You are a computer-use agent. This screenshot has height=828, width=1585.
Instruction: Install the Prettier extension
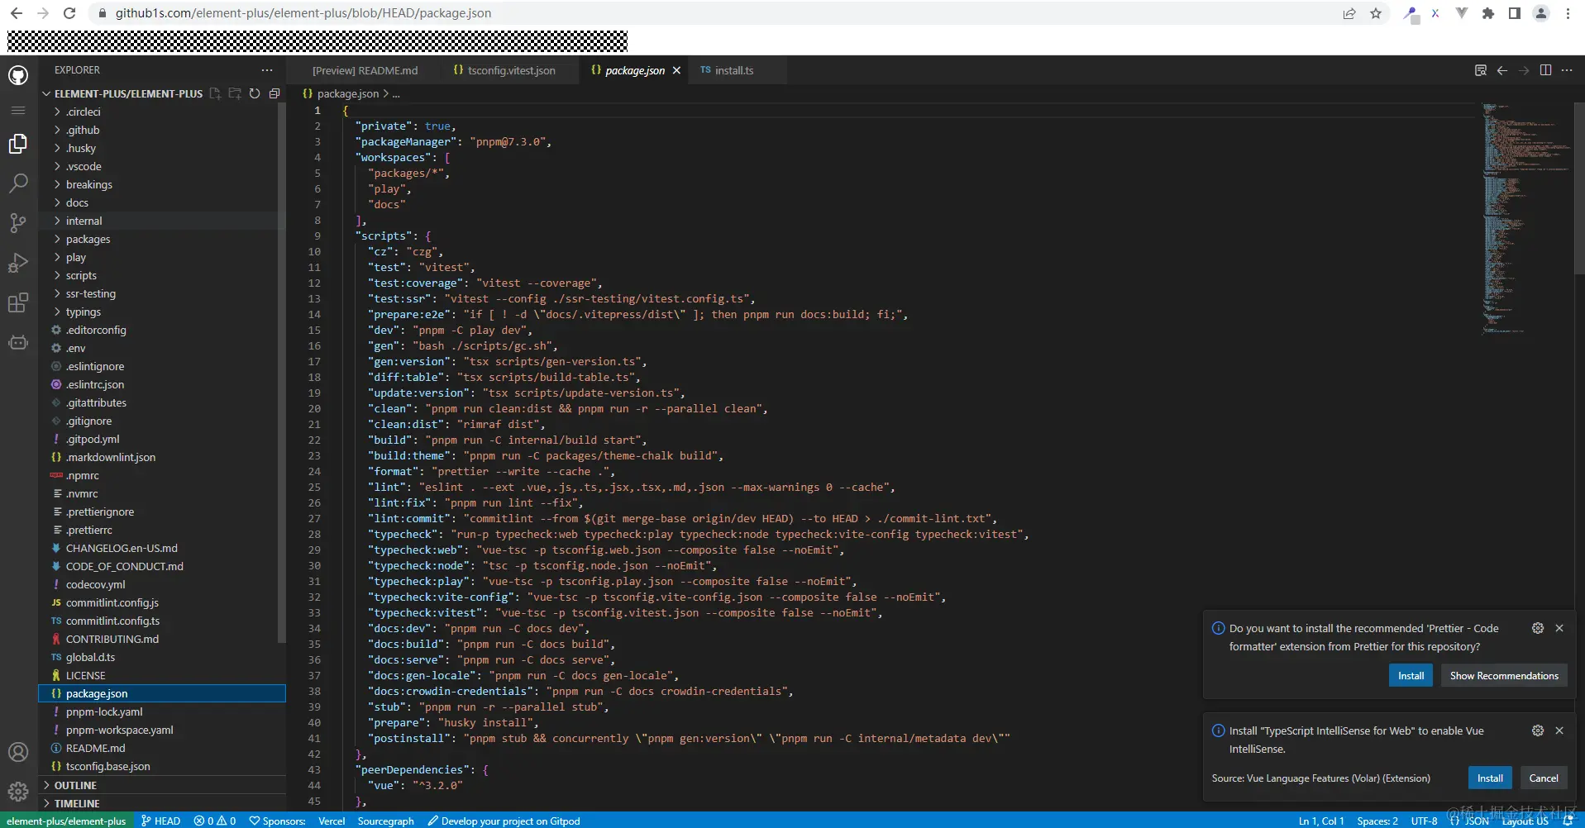click(x=1411, y=676)
